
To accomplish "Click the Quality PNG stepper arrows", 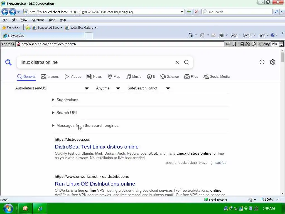I will [281, 44].
